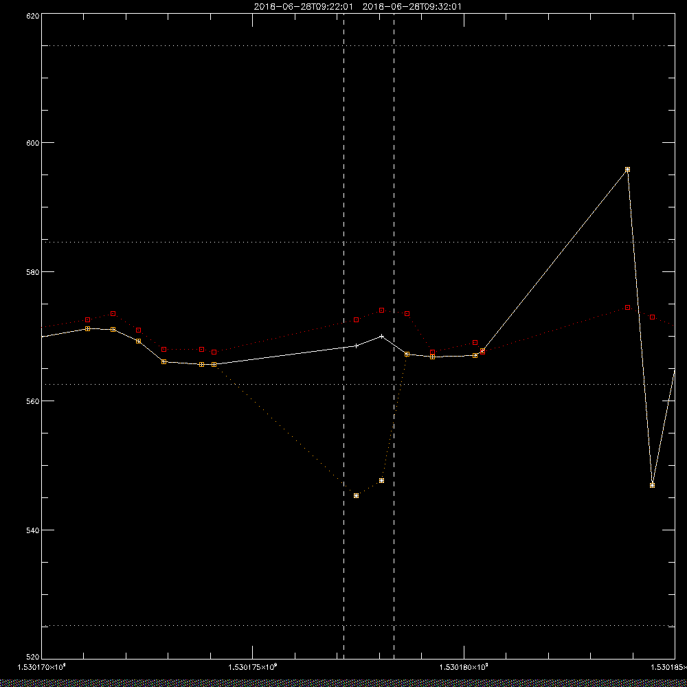The width and height of the screenshot is (687, 687).
Task: Click the highest white data point near 596
Action: 627,170
